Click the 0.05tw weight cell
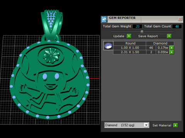 click(163, 52)
